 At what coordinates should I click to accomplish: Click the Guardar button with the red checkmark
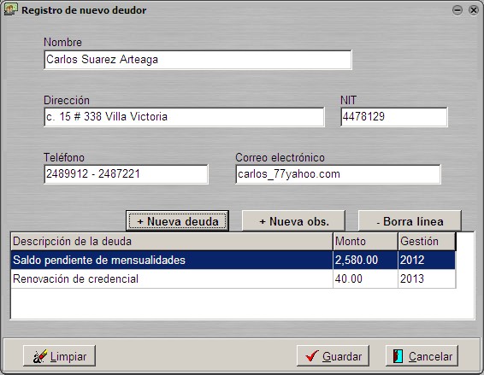[333, 356]
